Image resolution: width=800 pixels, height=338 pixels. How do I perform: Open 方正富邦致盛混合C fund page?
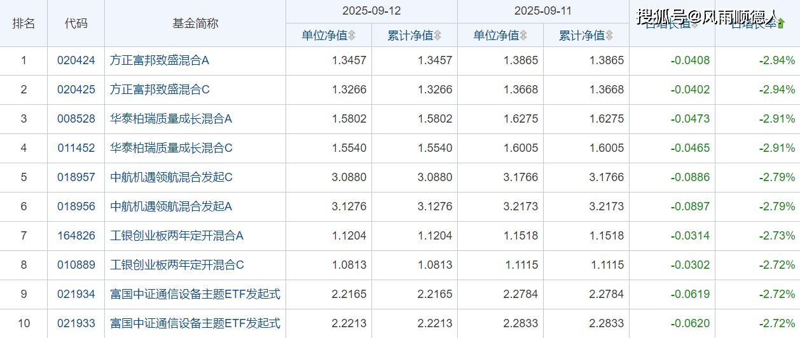point(160,90)
